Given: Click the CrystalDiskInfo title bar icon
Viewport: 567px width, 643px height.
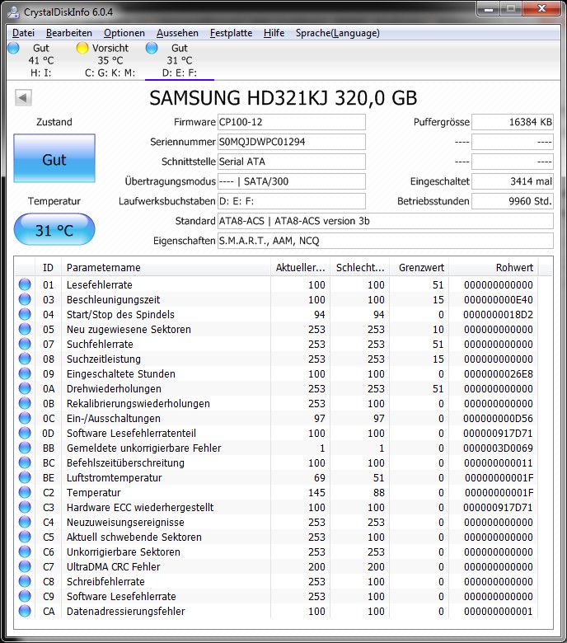Looking at the screenshot, I should 13,12.
